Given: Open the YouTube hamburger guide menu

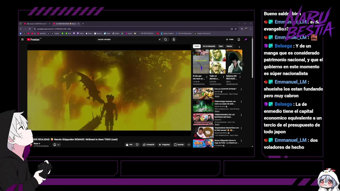Looking at the screenshot, I should [x=23, y=40].
